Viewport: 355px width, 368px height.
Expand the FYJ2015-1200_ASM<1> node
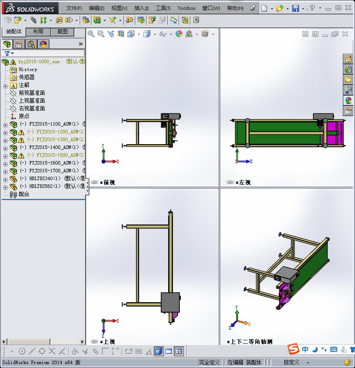(5, 133)
